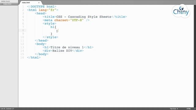Click line number 15 in the gutter
Image resolution: width=196 pixels, height=110 pixels.
pyautogui.click(x=22, y=54)
